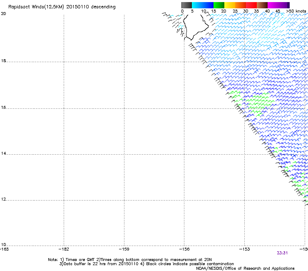Click the legend tick label '25'
Image resolution: width=308 pixels, height=271 pixels.
click(235, 11)
